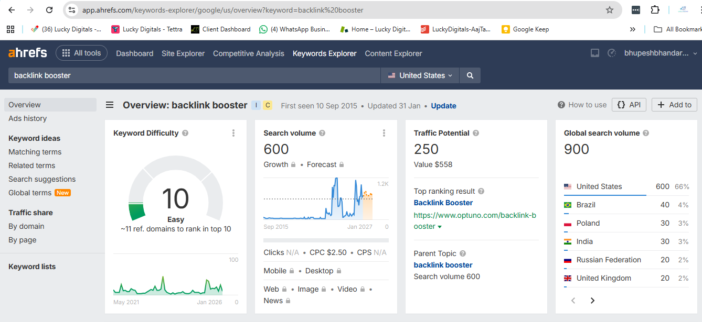The height and width of the screenshot is (322, 702).
Task: Open Site Explorer in top navigation
Action: [183, 53]
